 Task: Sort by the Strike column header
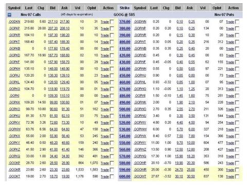(x=125, y=8)
